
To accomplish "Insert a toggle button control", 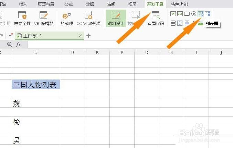I will click(x=173, y=23).
